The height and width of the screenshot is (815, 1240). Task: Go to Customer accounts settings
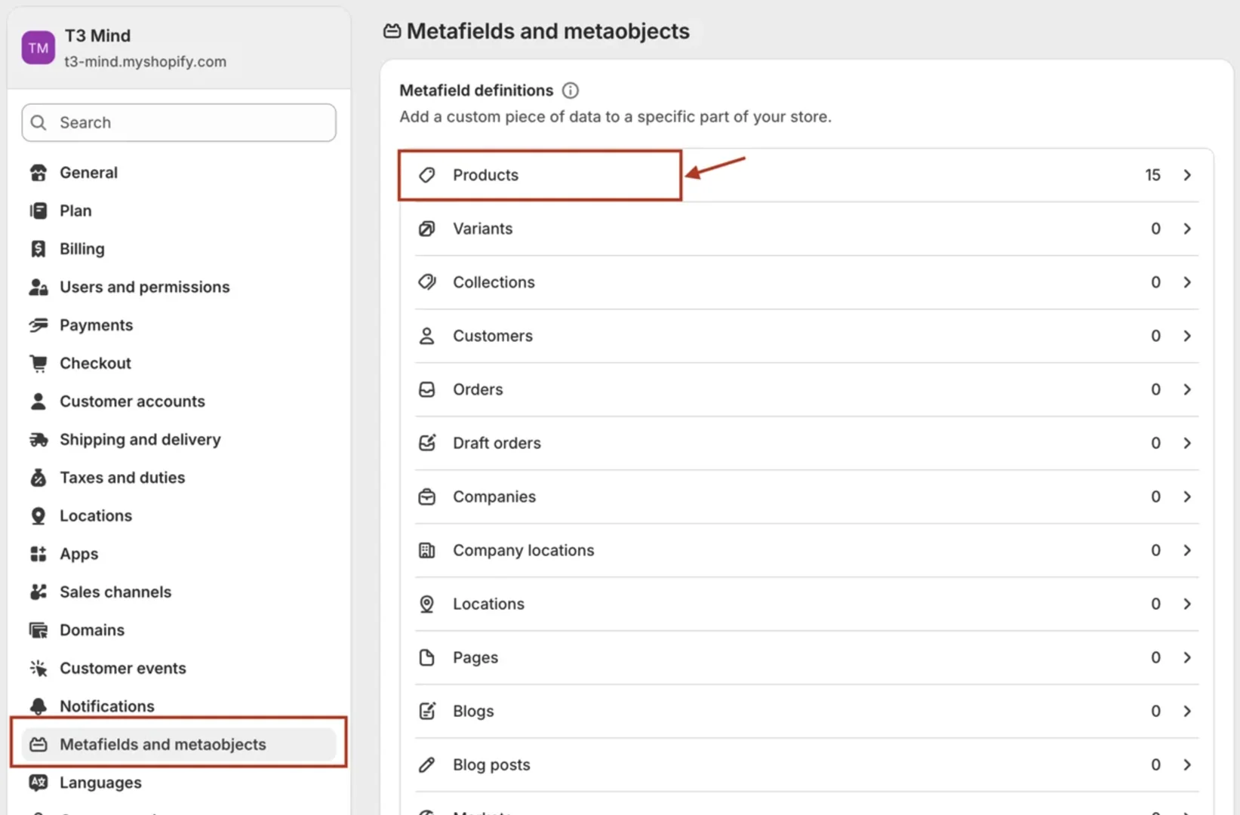(x=179, y=401)
